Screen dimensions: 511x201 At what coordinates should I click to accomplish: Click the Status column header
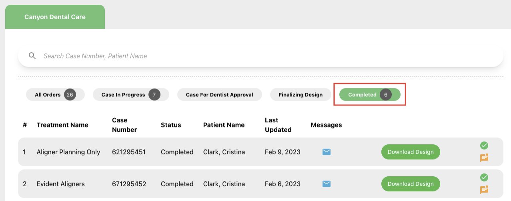tap(171, 125)
